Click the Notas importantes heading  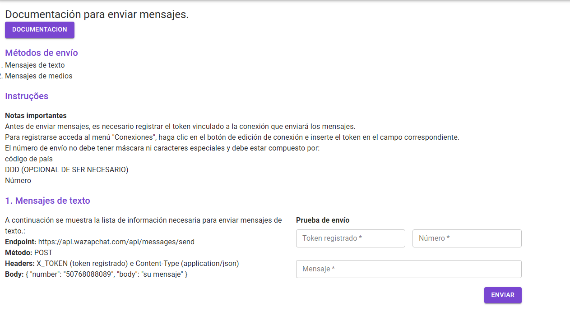click(36, 116)
